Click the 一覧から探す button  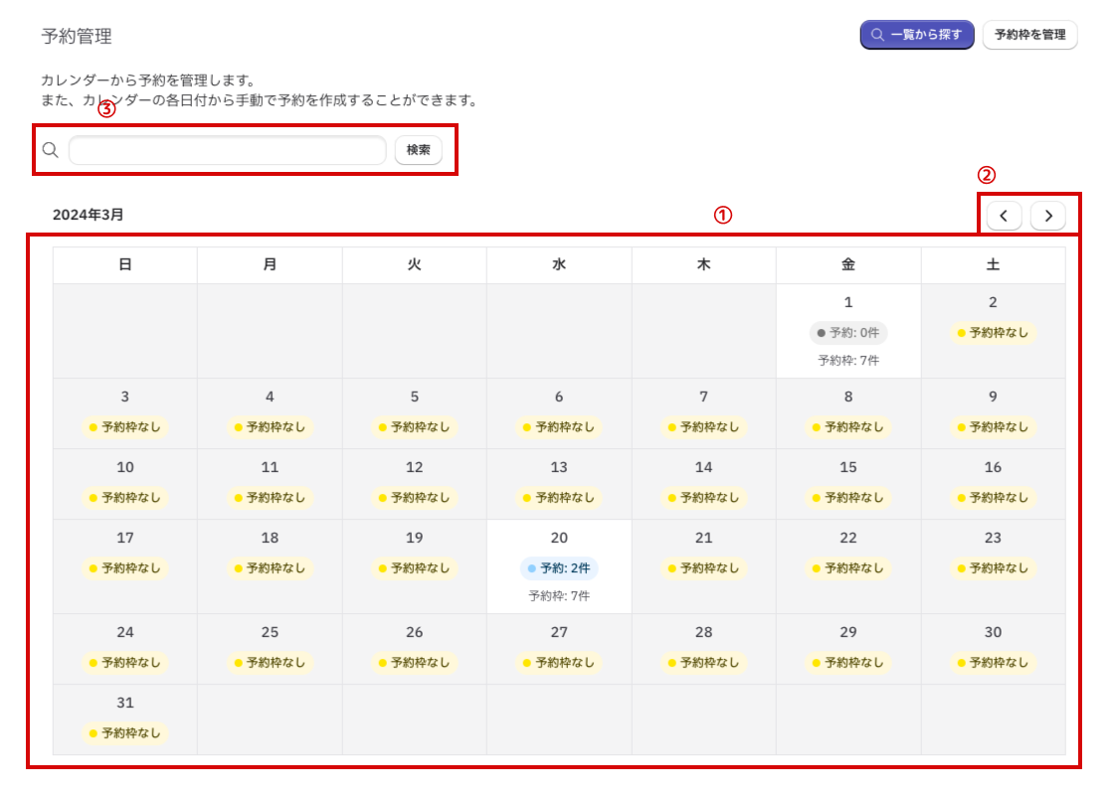click(x=916, y=35)
